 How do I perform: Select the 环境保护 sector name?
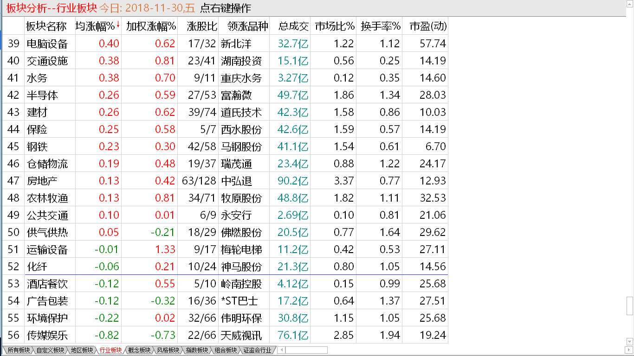(x=47, y=318)
